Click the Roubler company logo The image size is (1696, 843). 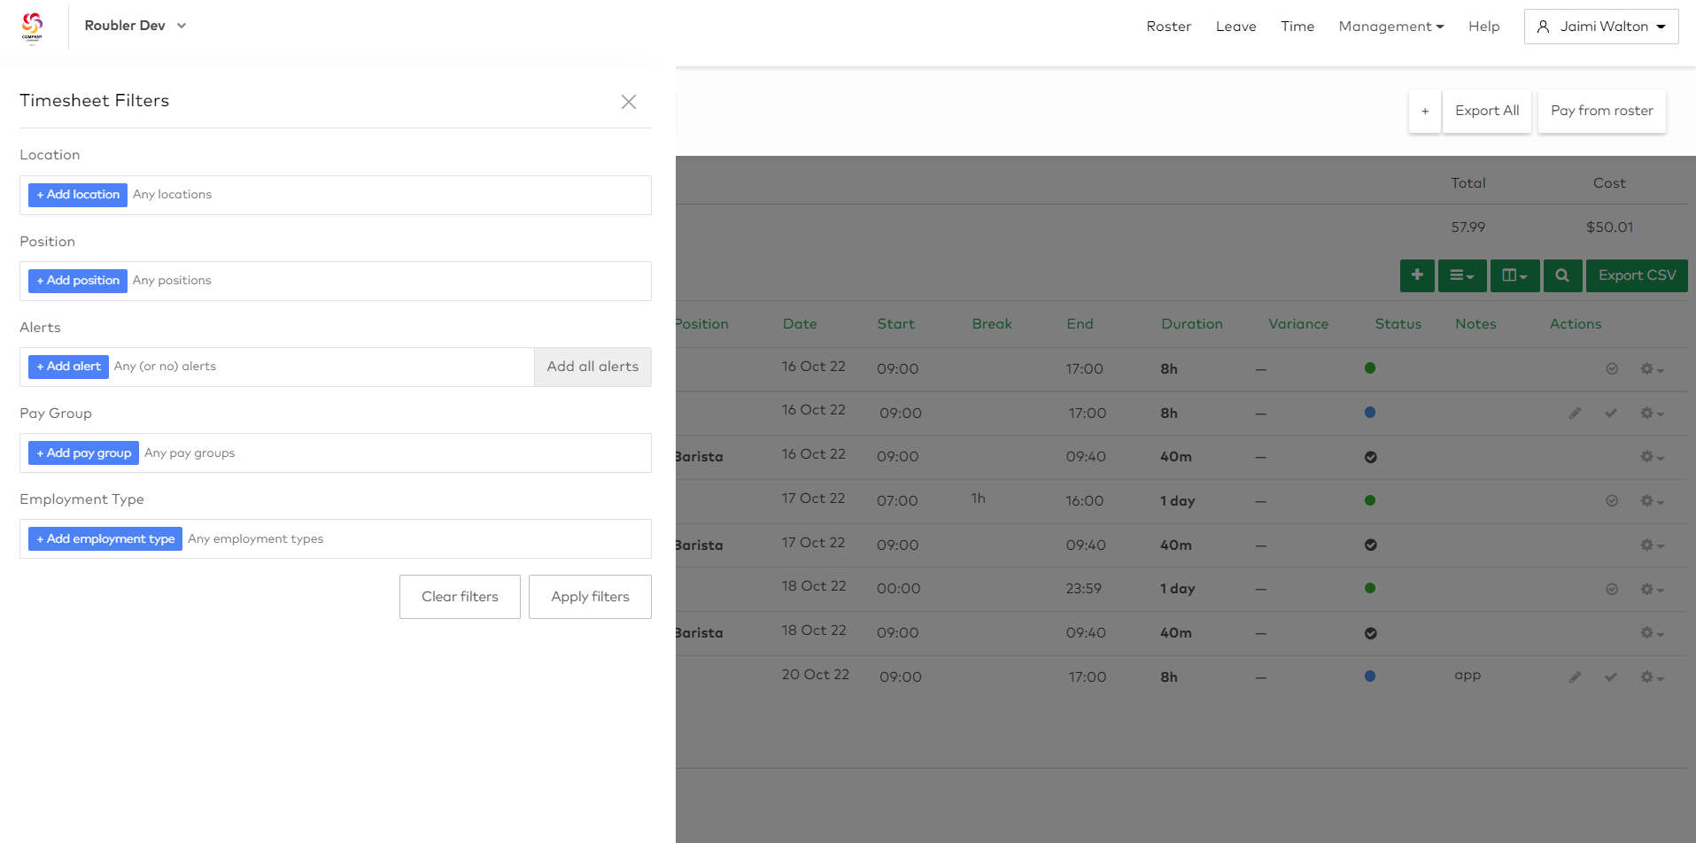click(33, 27)
